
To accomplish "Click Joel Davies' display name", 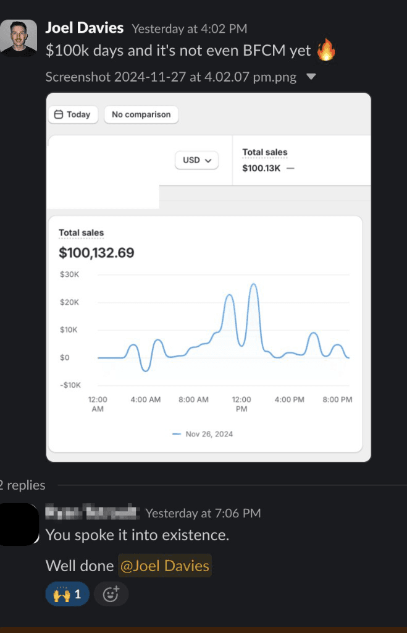I will pyautogui.click(x=85, y=27).
